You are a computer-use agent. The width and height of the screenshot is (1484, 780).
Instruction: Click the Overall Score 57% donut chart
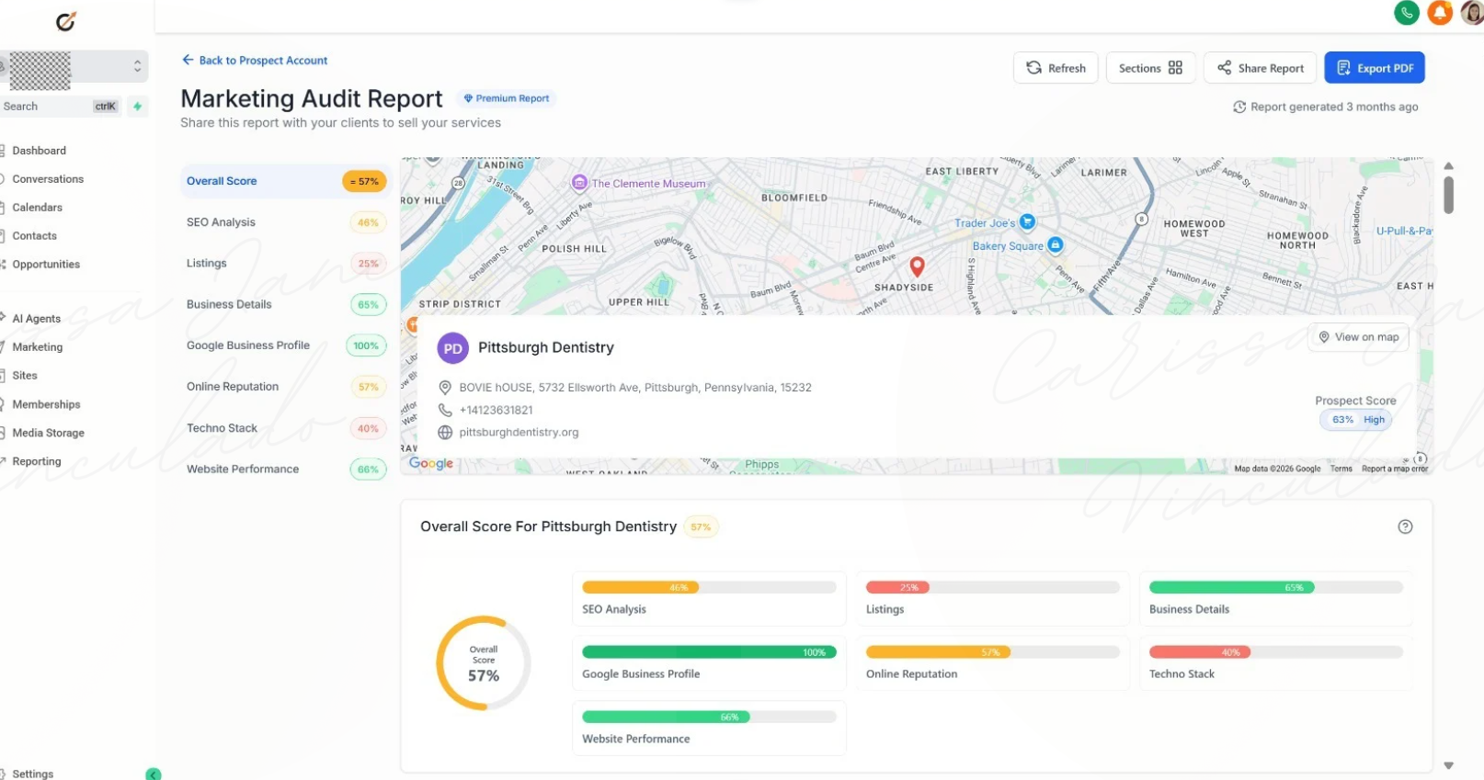click(484, 662)
